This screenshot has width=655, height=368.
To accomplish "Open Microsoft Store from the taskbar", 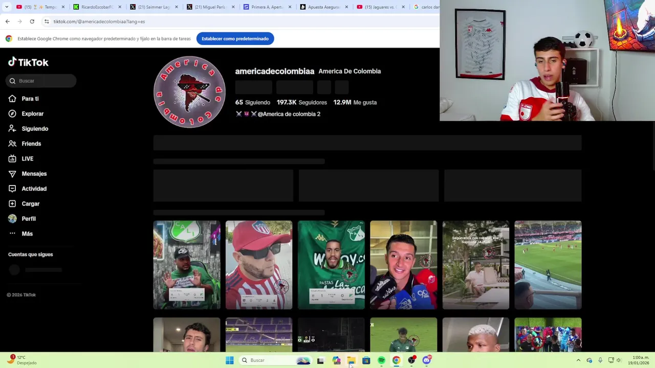I will [x=366, y=360].
